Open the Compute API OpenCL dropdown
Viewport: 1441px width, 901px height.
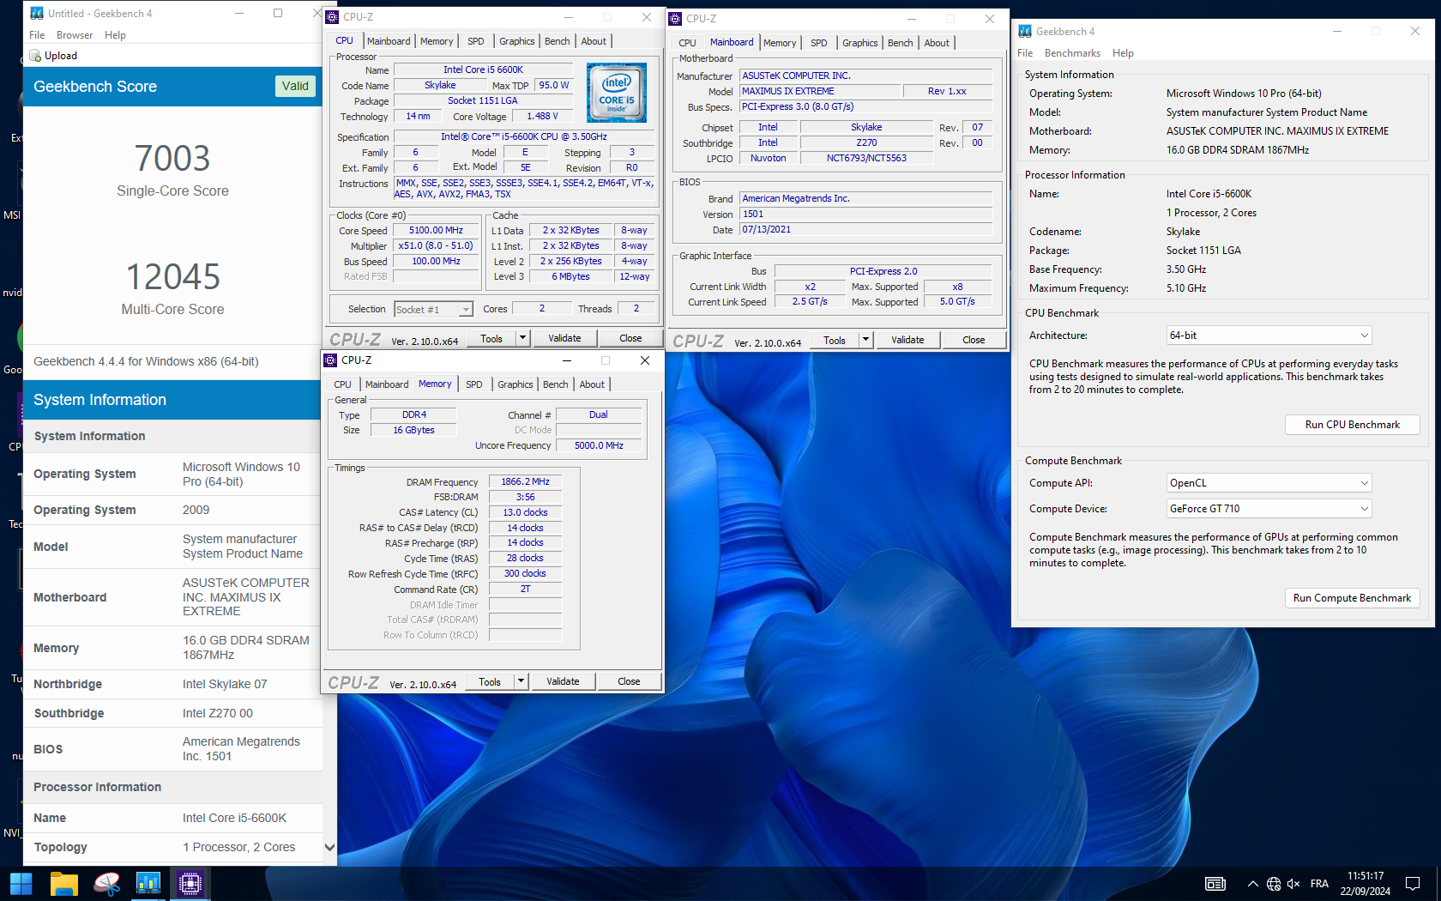1269,483
